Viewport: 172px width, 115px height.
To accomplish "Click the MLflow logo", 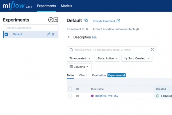I will (x=14, y=6).
